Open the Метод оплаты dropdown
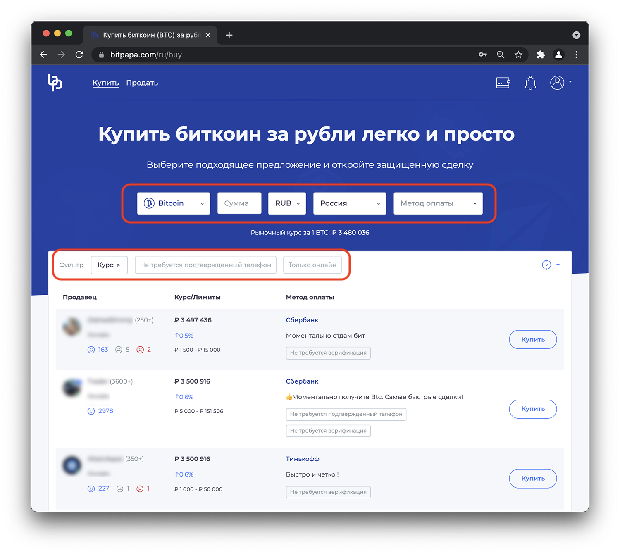620x553 pixels. click(x=438, y=203)
